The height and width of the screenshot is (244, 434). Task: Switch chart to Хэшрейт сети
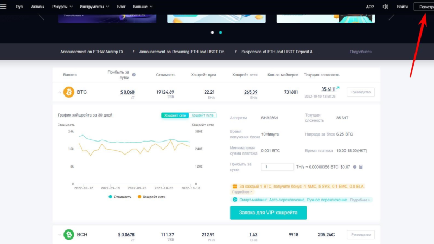(x=175, y=115)
